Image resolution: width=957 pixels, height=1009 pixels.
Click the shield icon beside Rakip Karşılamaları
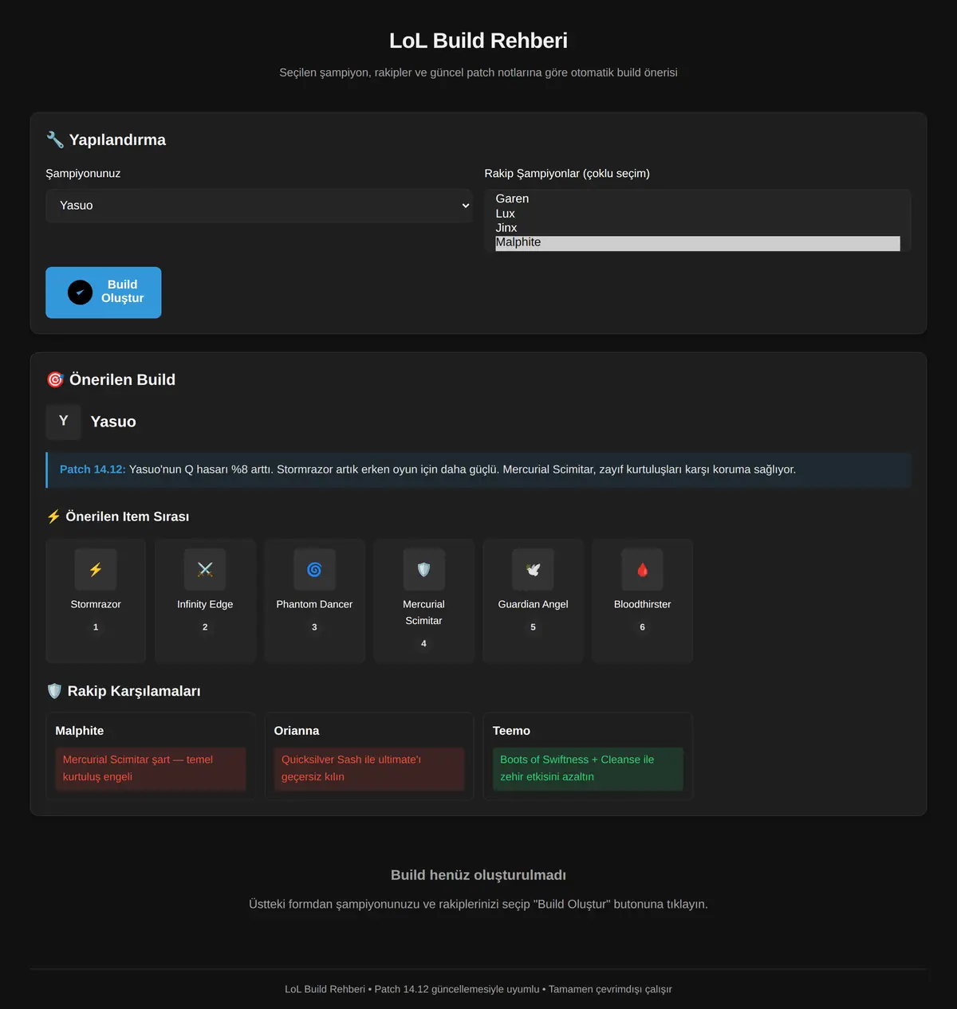point(54,691)
